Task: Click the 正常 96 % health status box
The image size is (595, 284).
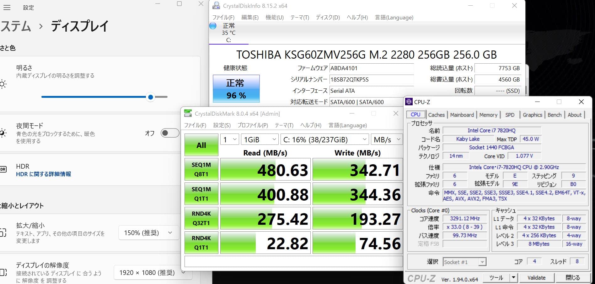Action: click(236, 89)
